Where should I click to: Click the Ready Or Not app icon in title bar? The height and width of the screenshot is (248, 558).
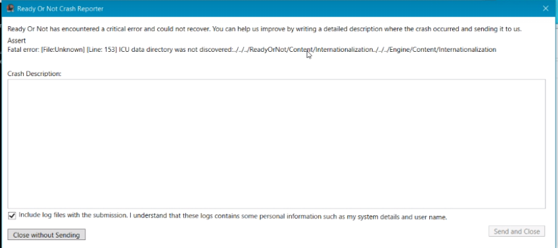[x=11, y=9]
